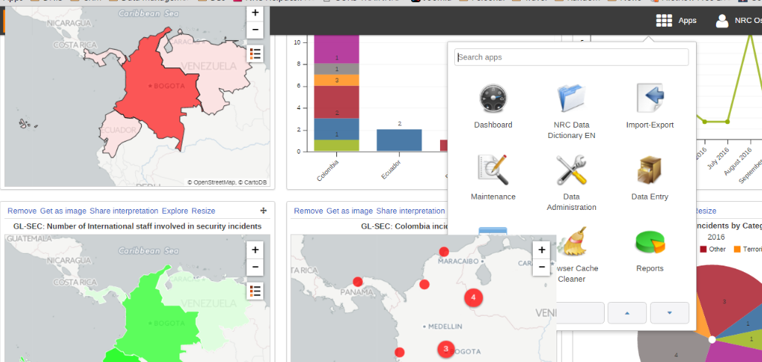This screenshot has width=762, height=362.
Task: Click 'Explore' on the International staff map
Action: 175,211
